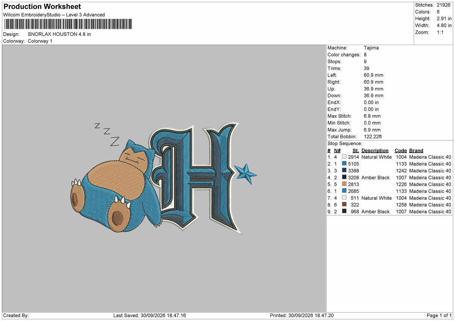Screen dimensions: 455x321
Task: Click the N# column header
Action: tap(337, 150)
